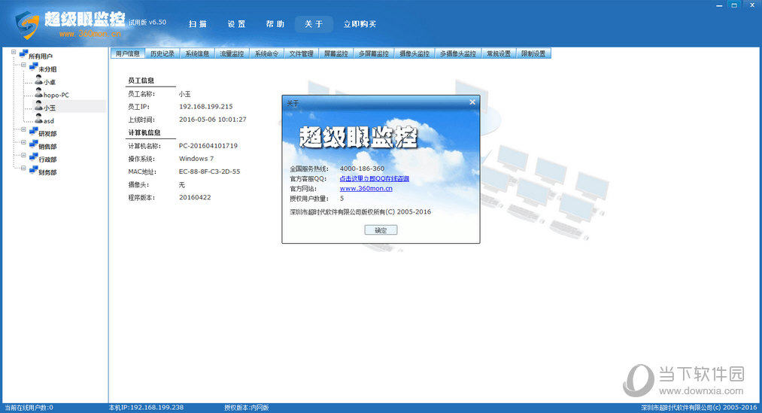
Task: Click the 所有用户 root computers icon
Action: [23, 54]
